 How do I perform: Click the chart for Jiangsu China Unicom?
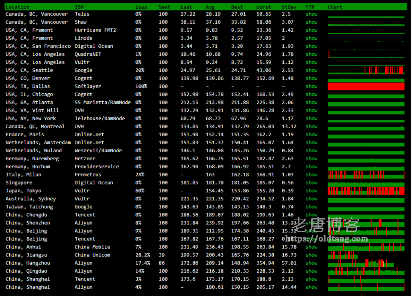click(343, 255)
